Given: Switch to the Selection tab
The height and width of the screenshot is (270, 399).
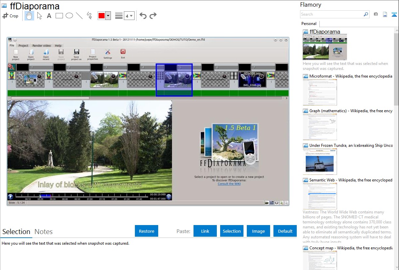Looking at the screenshot, I should point(16,232).
